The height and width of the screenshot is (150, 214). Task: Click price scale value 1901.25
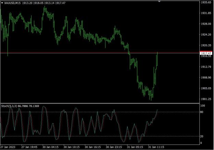pyautogui.click(x=206, y=99)
